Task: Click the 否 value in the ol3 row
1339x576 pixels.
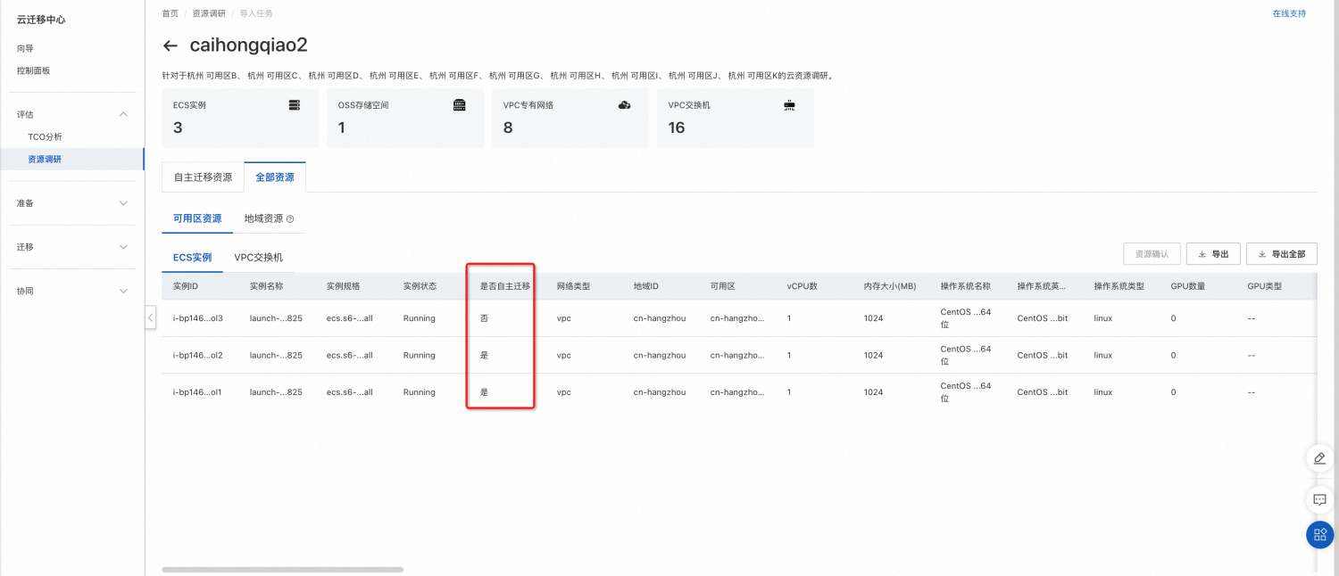Action: [485, 318]
